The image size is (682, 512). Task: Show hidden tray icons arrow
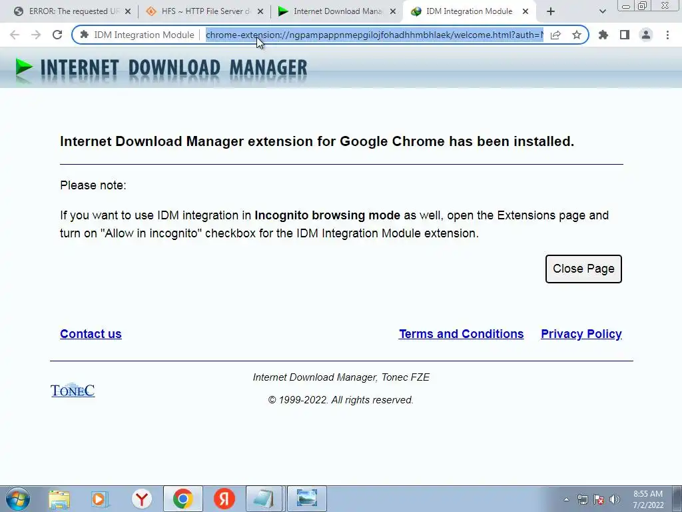point(566,499)
